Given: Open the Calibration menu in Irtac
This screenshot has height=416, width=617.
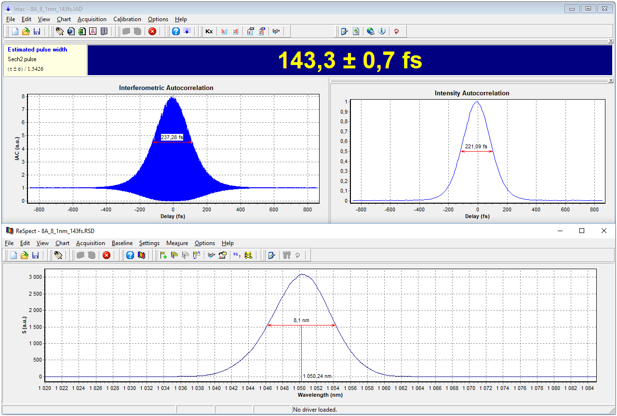Looking at the screenshot, I should (127, 19).
